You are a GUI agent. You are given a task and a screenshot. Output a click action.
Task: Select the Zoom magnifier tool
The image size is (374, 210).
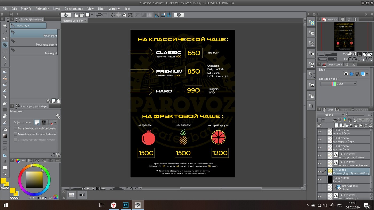point(5,26)
